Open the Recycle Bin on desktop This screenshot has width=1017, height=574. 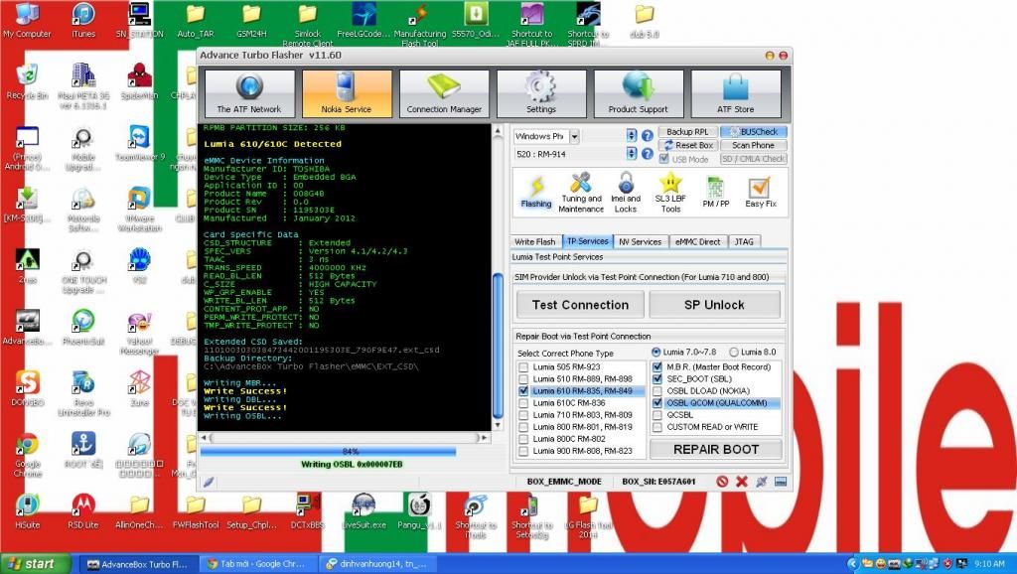click(x=27, y=81)
